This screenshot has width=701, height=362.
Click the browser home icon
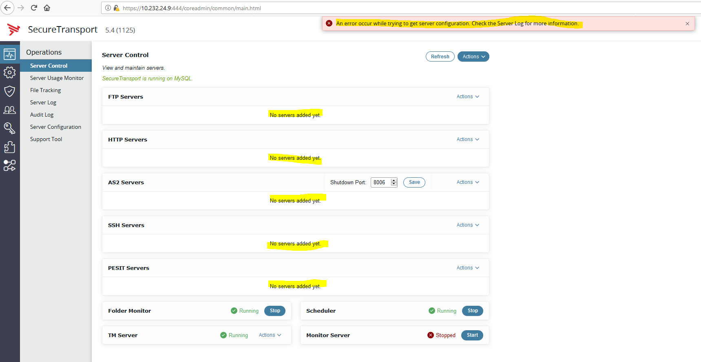click(47, 8)
